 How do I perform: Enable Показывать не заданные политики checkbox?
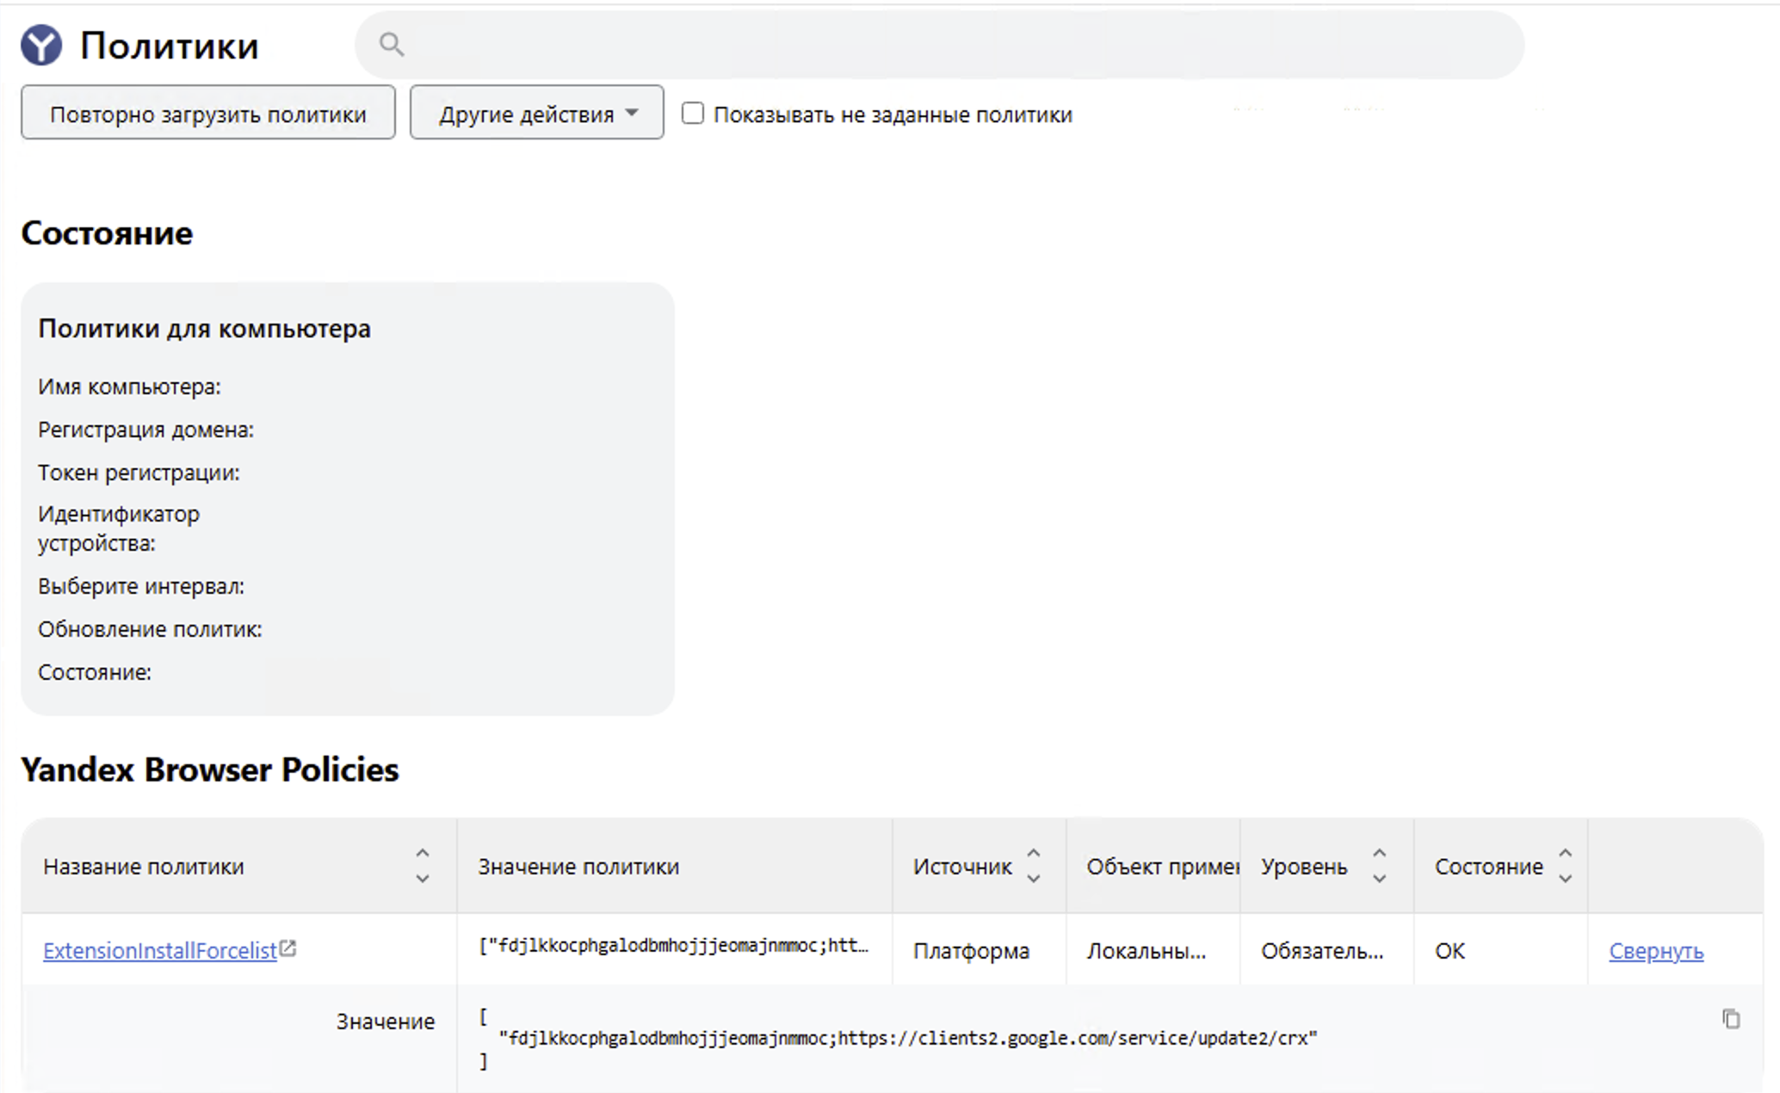coord(693,114)
